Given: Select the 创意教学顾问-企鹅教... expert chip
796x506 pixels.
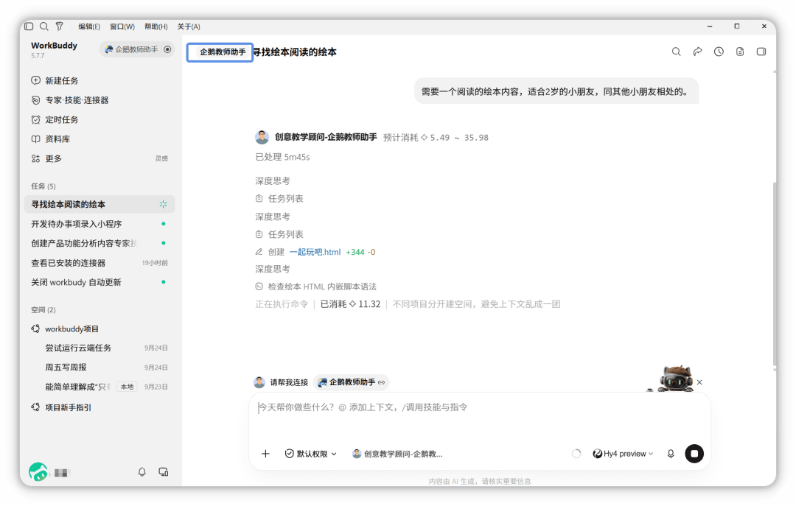Looking at the screenshot, I should point(397,454).
